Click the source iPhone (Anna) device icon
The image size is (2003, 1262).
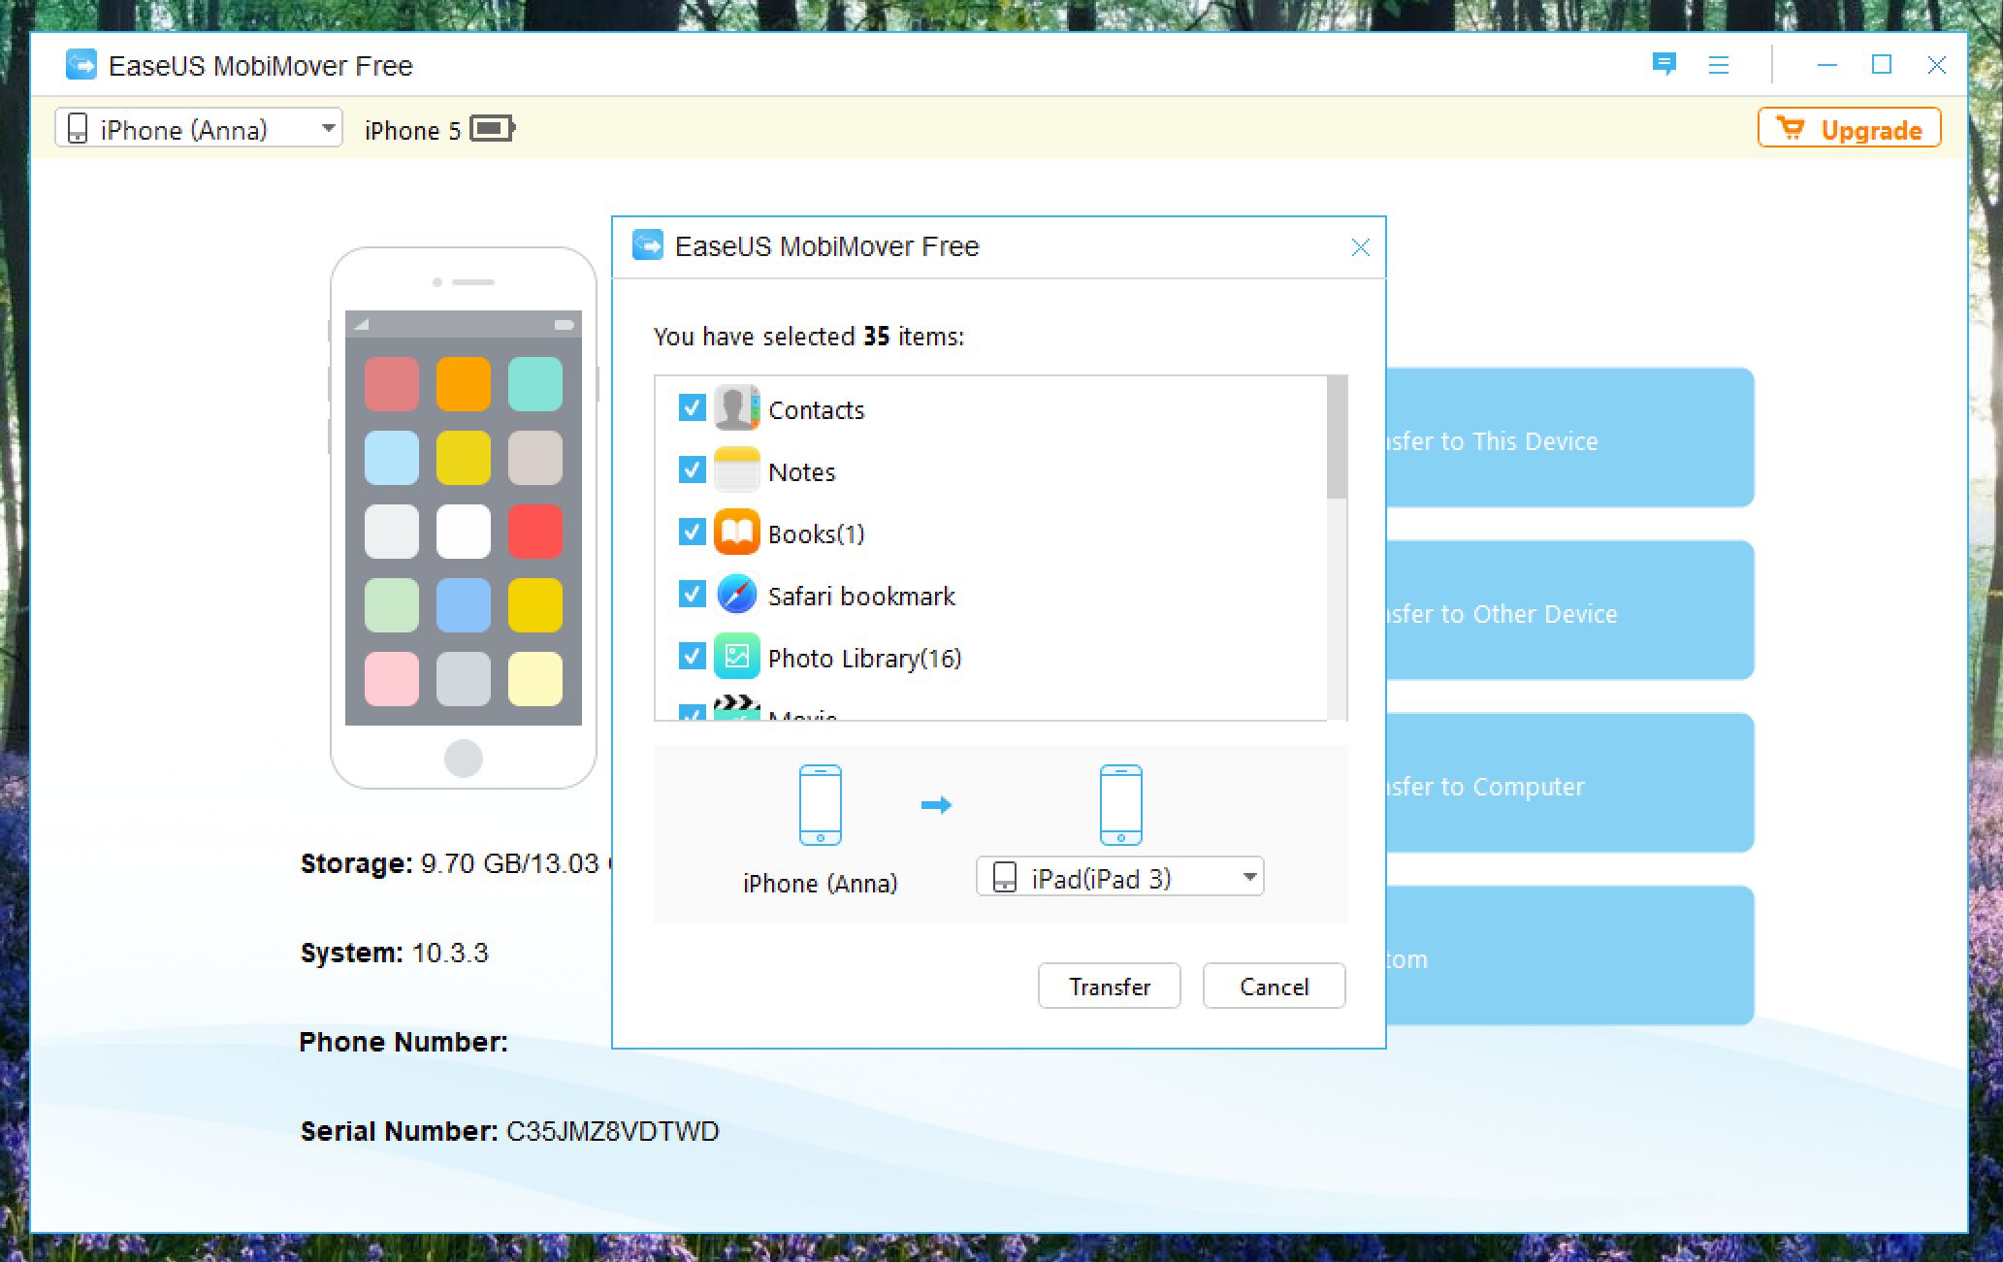(x=820, y=805)
